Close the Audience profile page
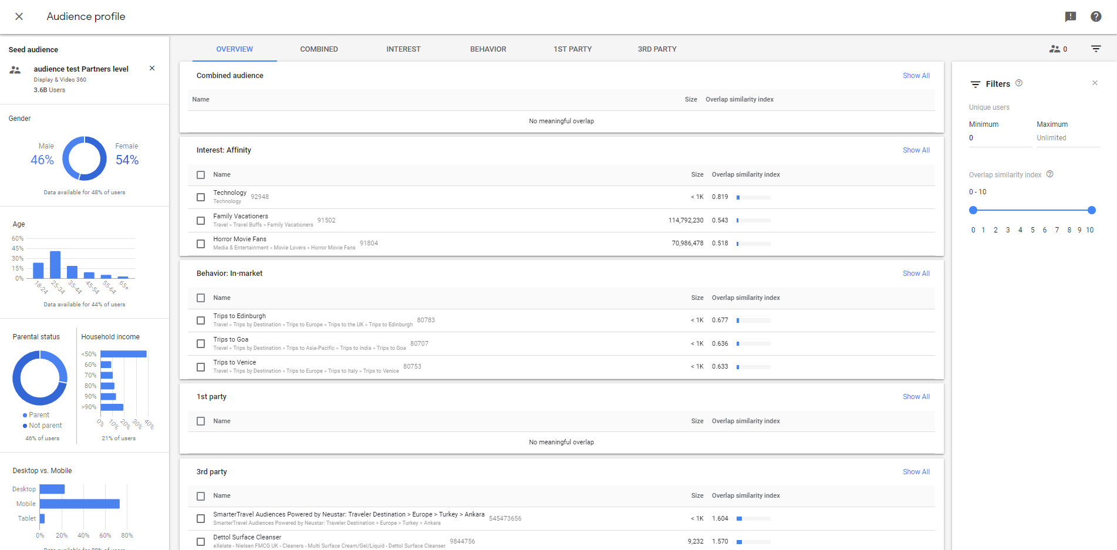Viewport: 1117px width, 550px height. [x=19, y=16]
